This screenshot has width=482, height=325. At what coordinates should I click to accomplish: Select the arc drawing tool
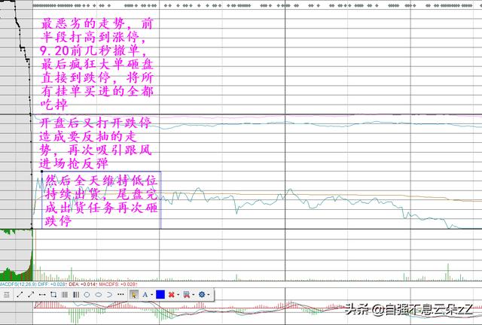[x=110, y=294]
